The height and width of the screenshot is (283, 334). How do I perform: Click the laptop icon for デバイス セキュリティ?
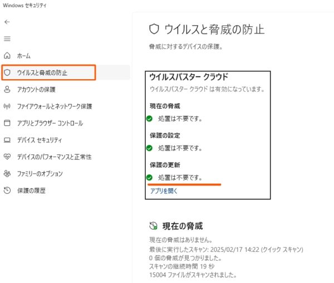[7, 140]
